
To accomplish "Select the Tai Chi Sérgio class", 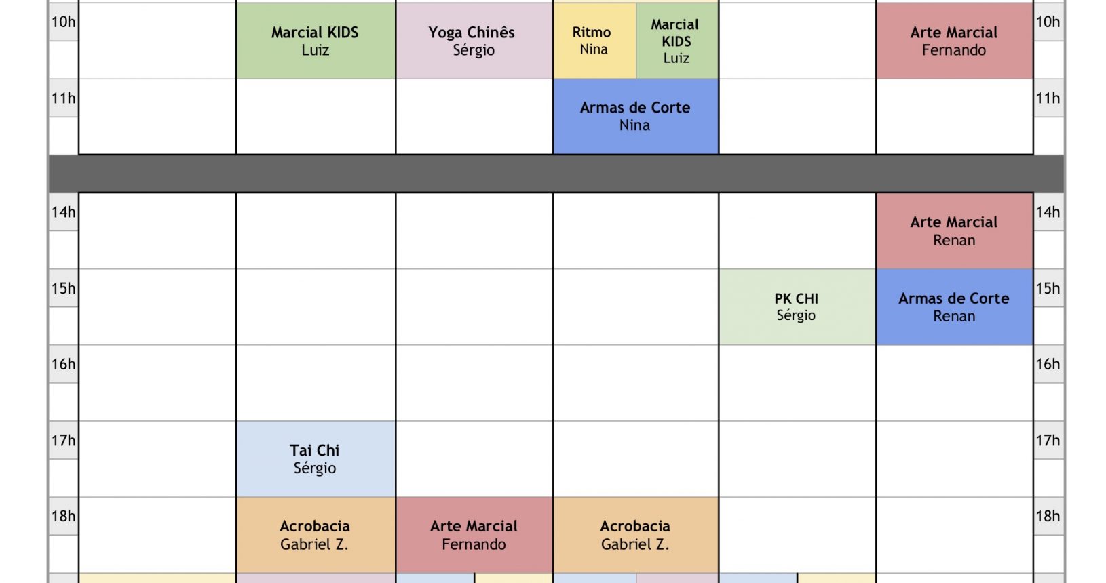I will tap(316, 459).
